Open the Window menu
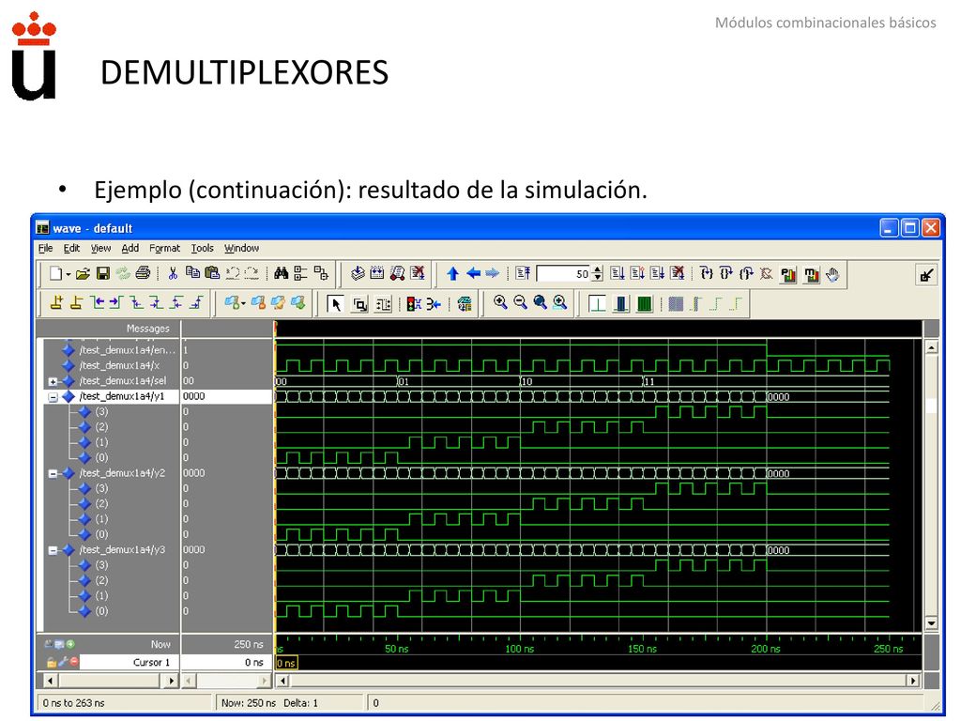 [241, 248]
